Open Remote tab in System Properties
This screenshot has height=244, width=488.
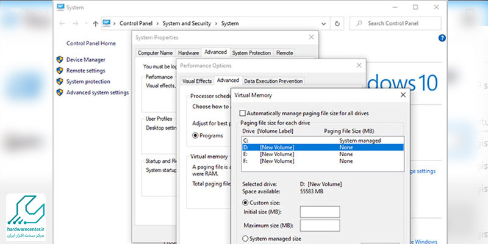pyautogui.click(x=284, y=53)
